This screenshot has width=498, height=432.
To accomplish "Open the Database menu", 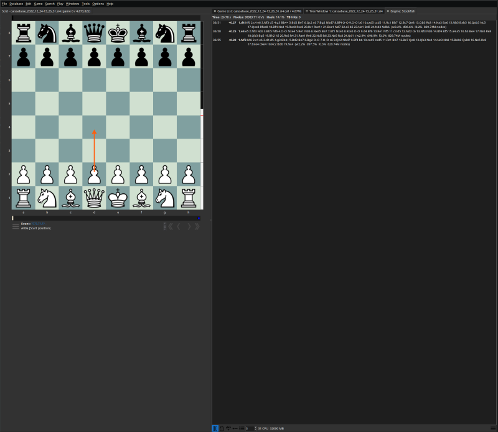I will (16, 4).
